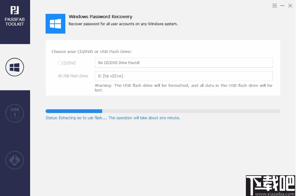Image resolution: width=296 pixels, height=196 pixels.
Task: Open the disc key recovery sidebar icon
Action: (x=15, y=160)
